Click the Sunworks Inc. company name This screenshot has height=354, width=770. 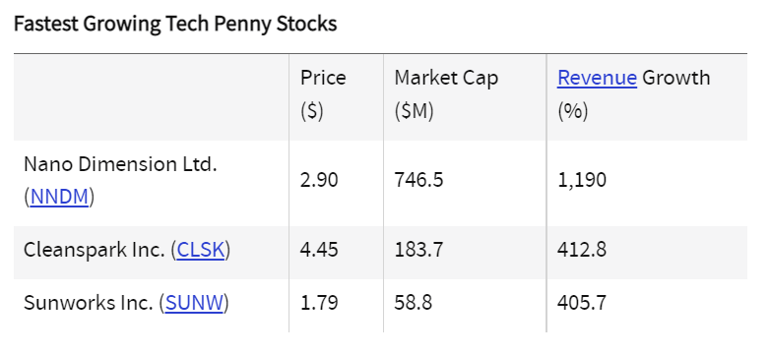tap(89, 303)
